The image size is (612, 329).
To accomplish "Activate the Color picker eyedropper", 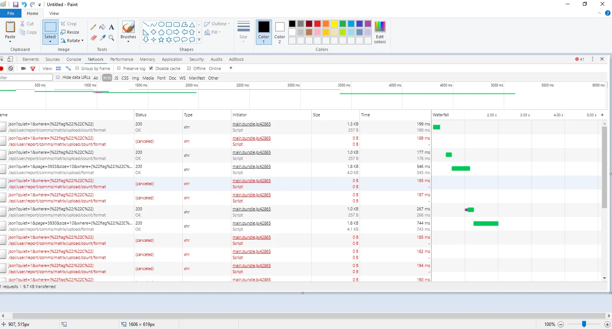I will tap(103, 37).
